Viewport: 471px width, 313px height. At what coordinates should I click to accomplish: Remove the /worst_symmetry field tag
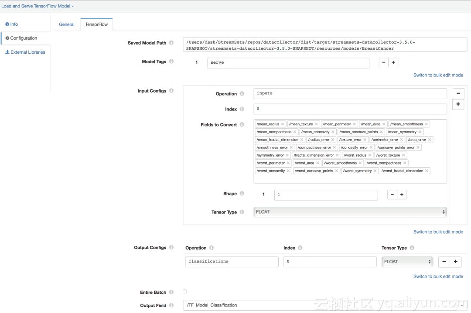click(x=375, y=171)
